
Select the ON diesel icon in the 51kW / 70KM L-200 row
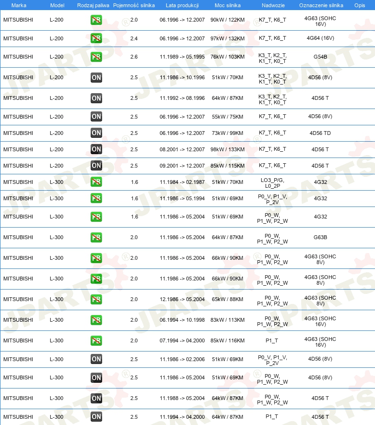point(96,77)
